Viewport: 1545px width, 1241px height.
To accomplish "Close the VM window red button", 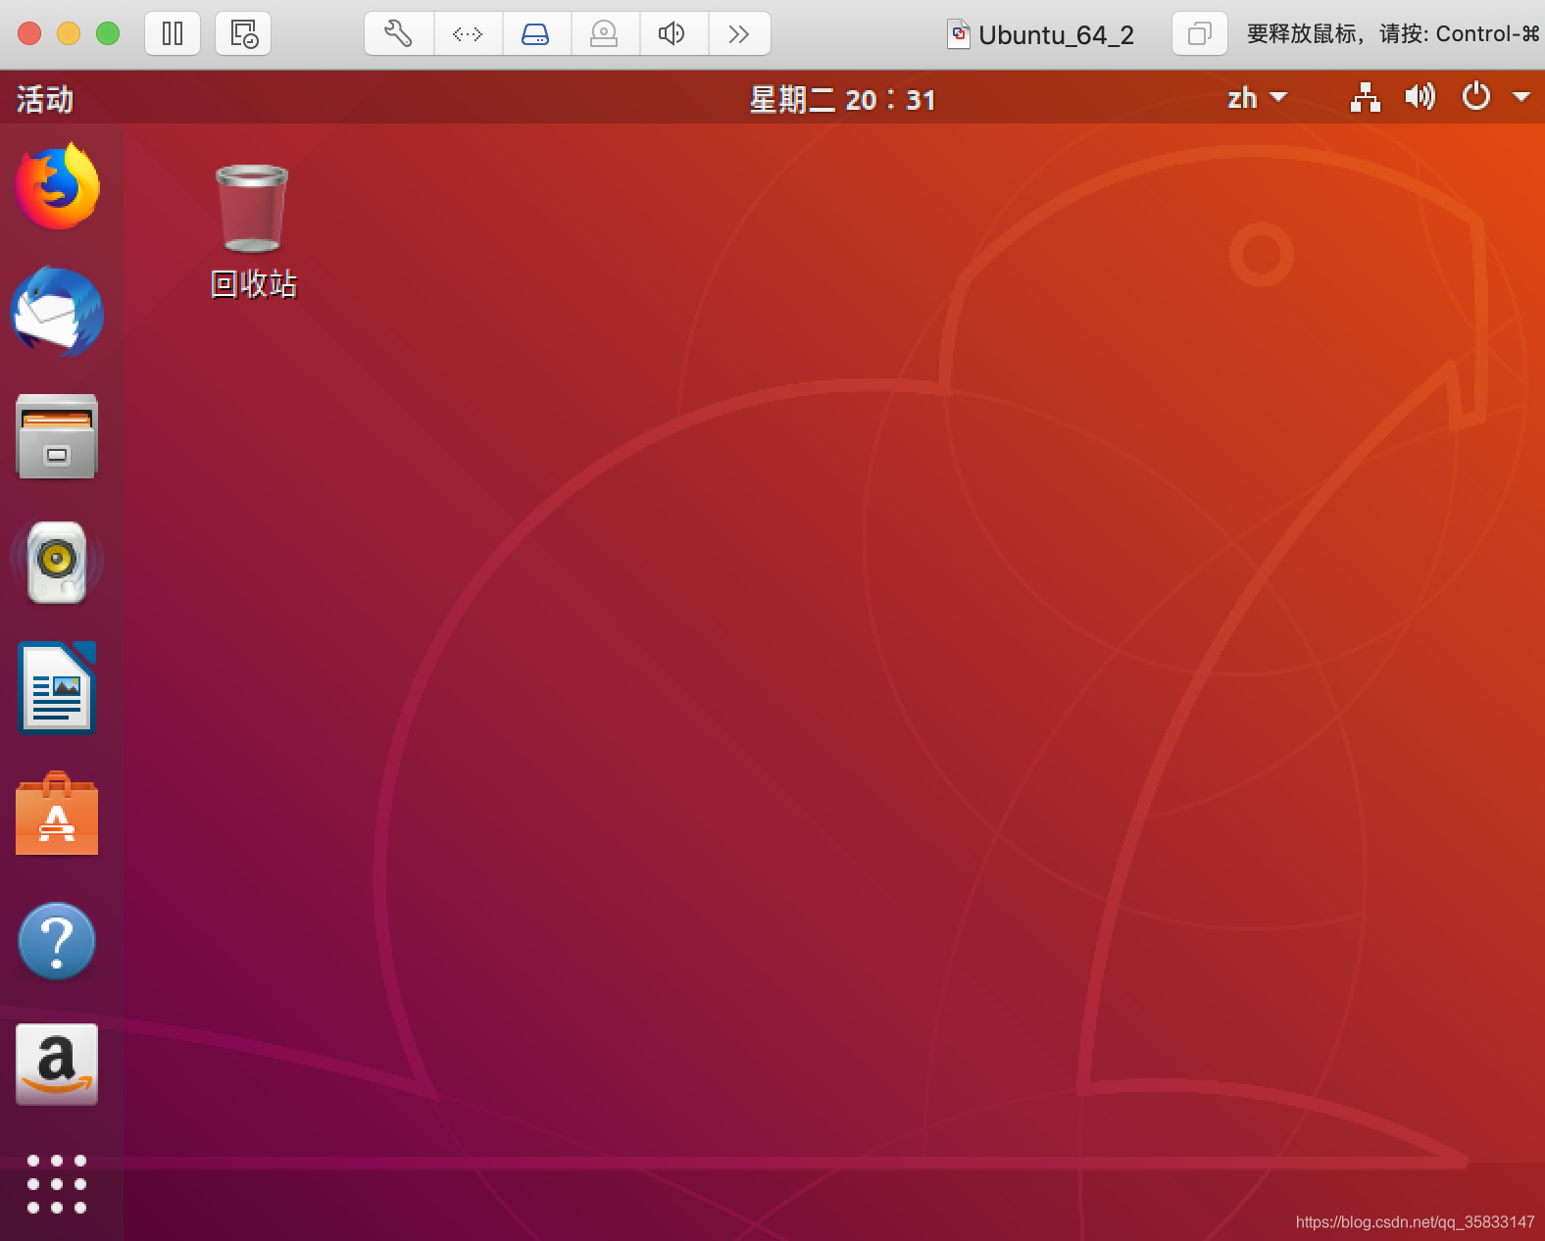I will 29,34.
